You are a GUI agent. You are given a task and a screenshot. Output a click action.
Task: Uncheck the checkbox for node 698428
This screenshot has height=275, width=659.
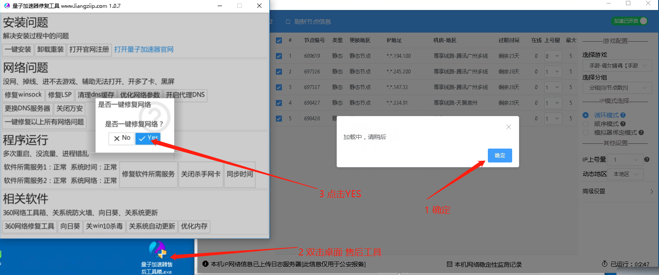click(x=279, y=119)
